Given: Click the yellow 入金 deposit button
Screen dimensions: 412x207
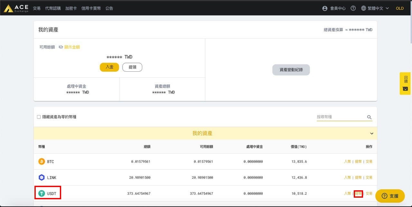Looking at the screenshot, I should [x=109, y=67].
